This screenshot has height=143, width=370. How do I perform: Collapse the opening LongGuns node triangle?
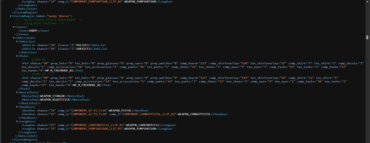coord(17,122)
